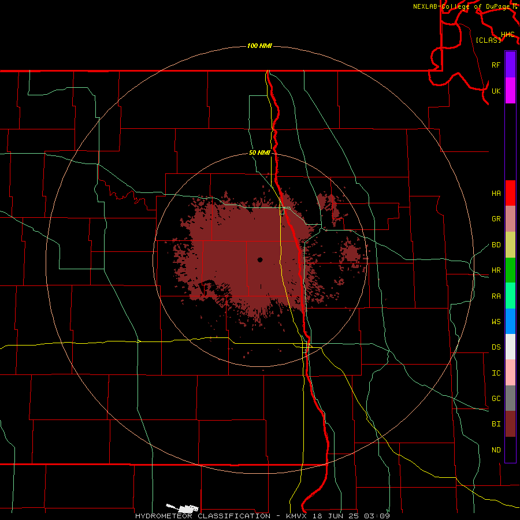Click the IC legend label
The image size is (520, 520).
pos(496,373)
